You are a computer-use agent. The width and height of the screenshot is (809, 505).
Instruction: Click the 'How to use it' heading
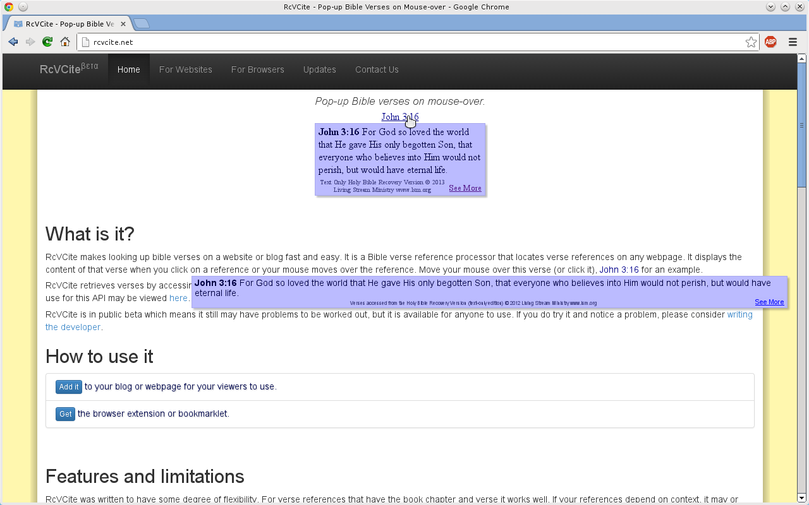(99, 357)
